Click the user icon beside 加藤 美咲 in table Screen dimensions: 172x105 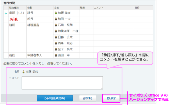(56, 13)
